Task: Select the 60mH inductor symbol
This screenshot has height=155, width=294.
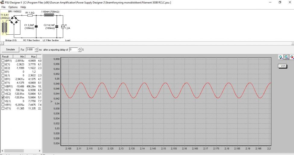Action: (49, 15)
